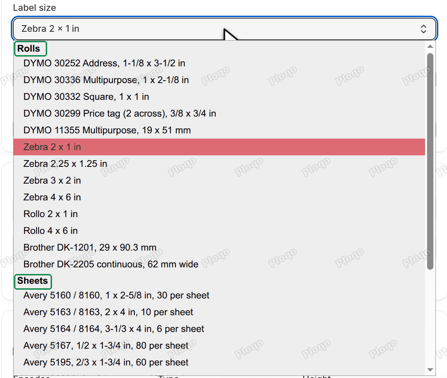Select Avery 5163 / 8163, 10 per sheet

[219, 312]
